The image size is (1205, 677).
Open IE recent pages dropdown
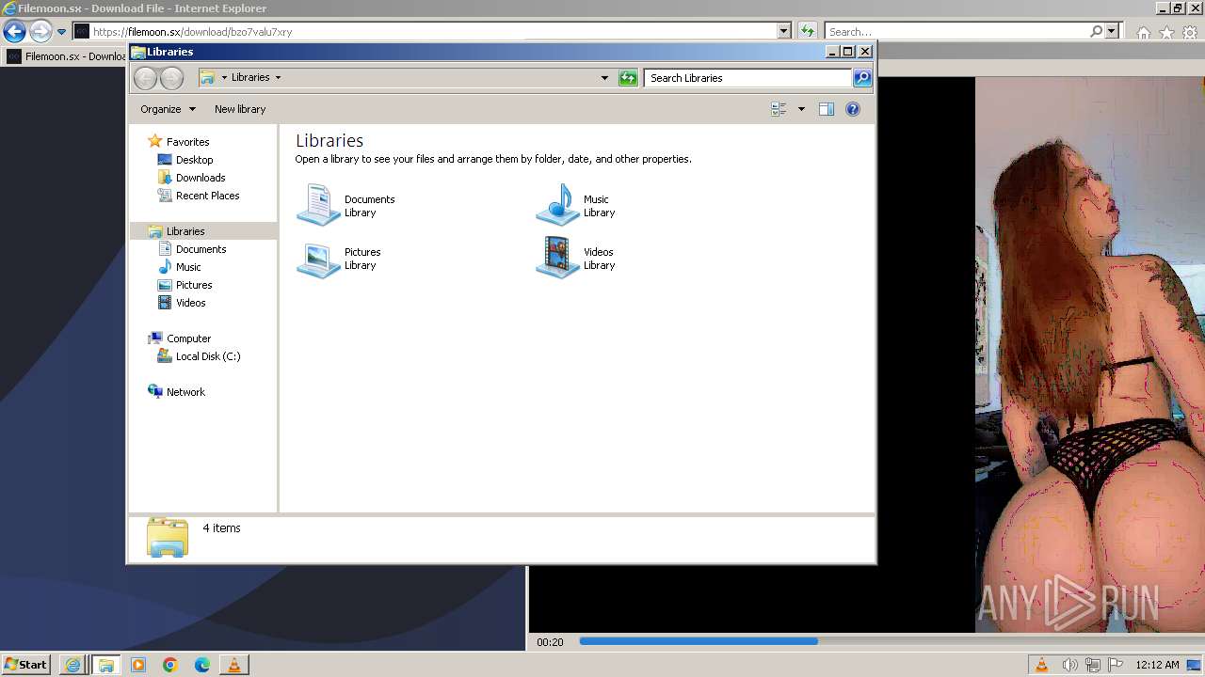coord(61,32)
